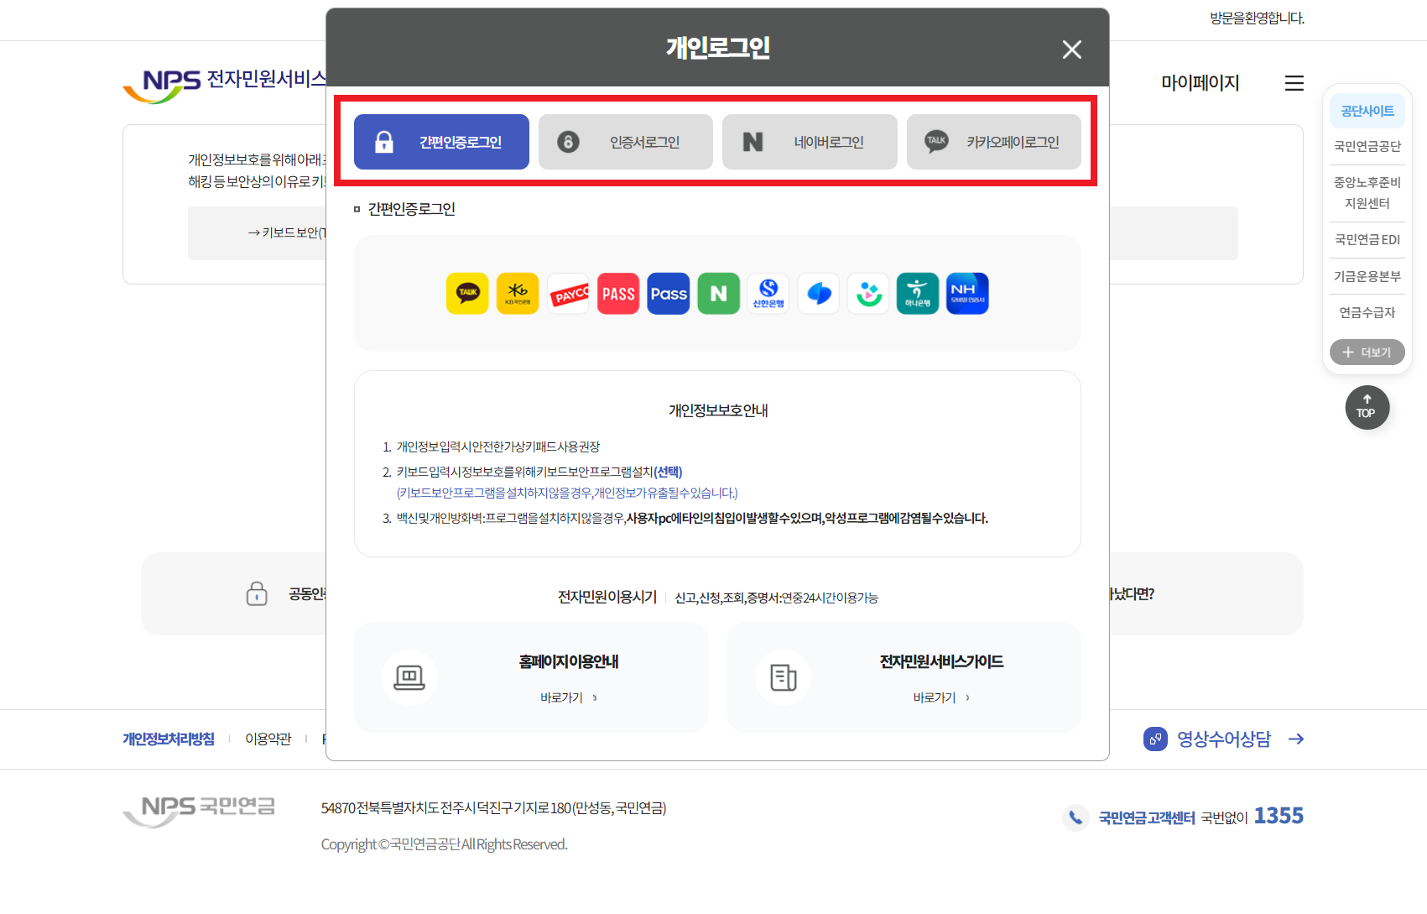This screenshot has height=914, width=1427.
Task: Click the phone icon by 국민연금고객센터
Action: click(1075, 817)
